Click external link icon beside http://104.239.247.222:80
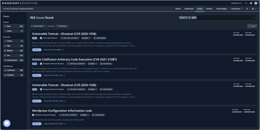 click(65, 124)
